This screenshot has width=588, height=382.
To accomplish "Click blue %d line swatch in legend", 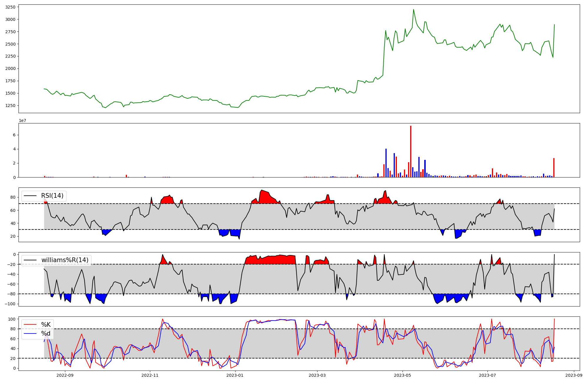I will pyautogui.click(x=30, y=334).
